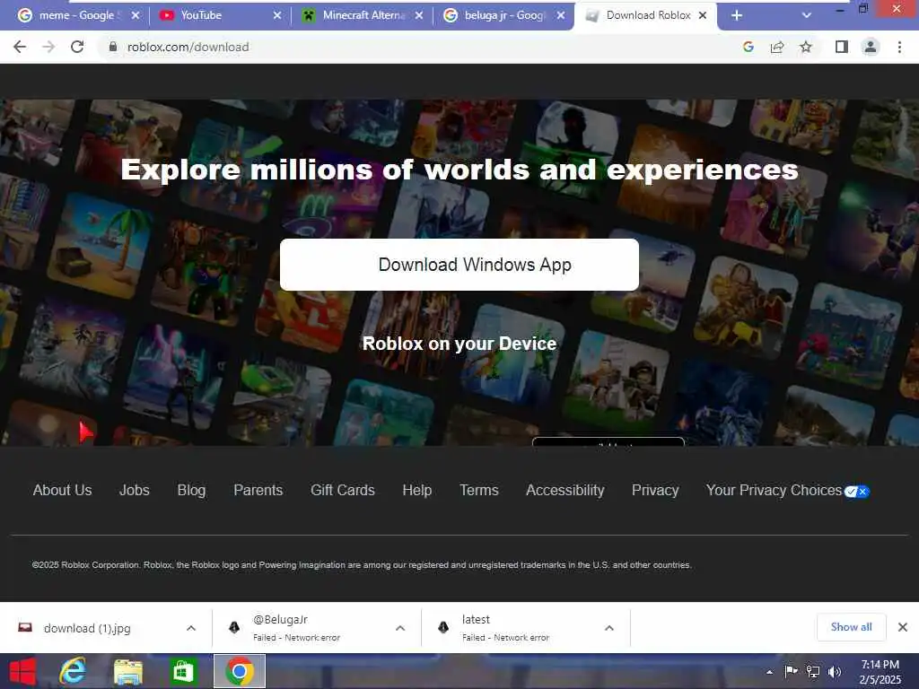Open the Accessibility footer link

[x=565, y=490]
